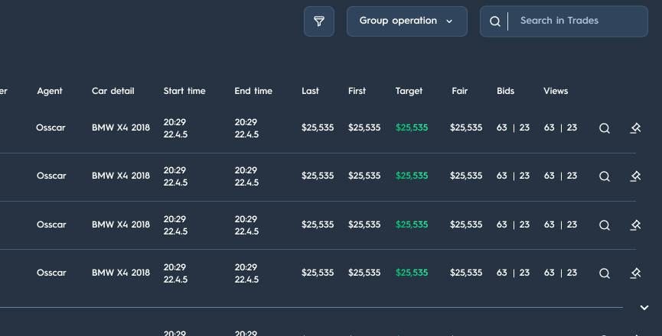Viewport: 662px width, 336px height.
Task: Click the auction gavel icon in fourth row
Action: 635,273
